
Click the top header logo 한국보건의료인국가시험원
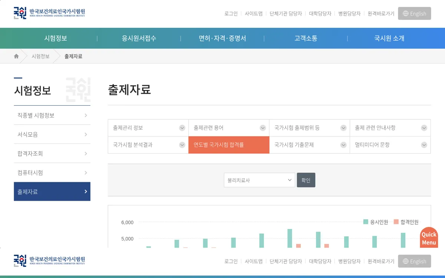[49, 13]
